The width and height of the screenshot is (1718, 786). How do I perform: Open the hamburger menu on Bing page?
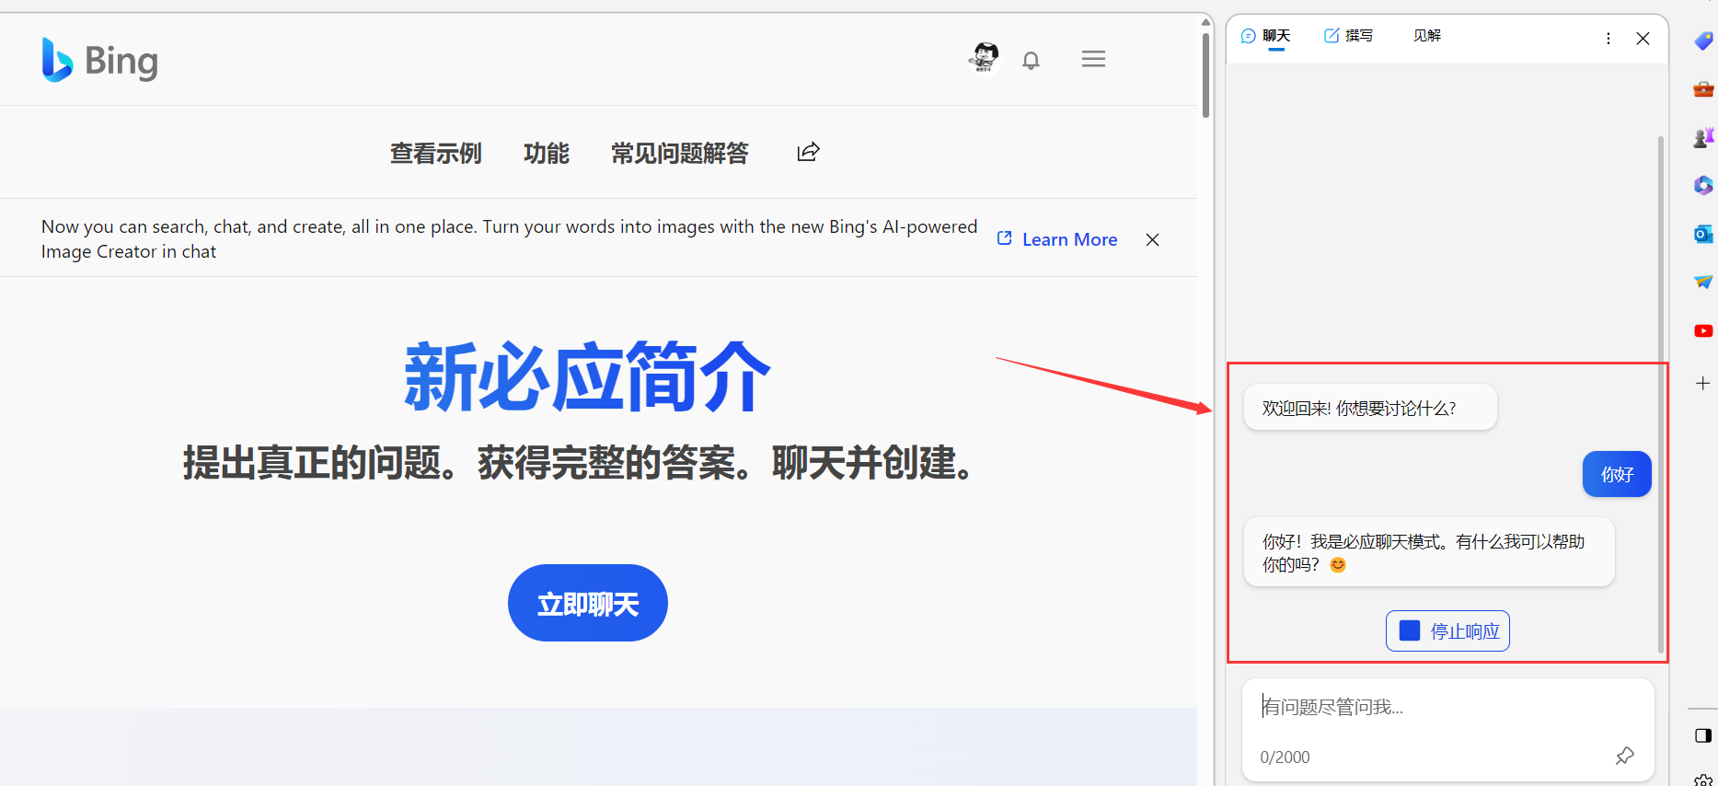tap(1093, 59)
